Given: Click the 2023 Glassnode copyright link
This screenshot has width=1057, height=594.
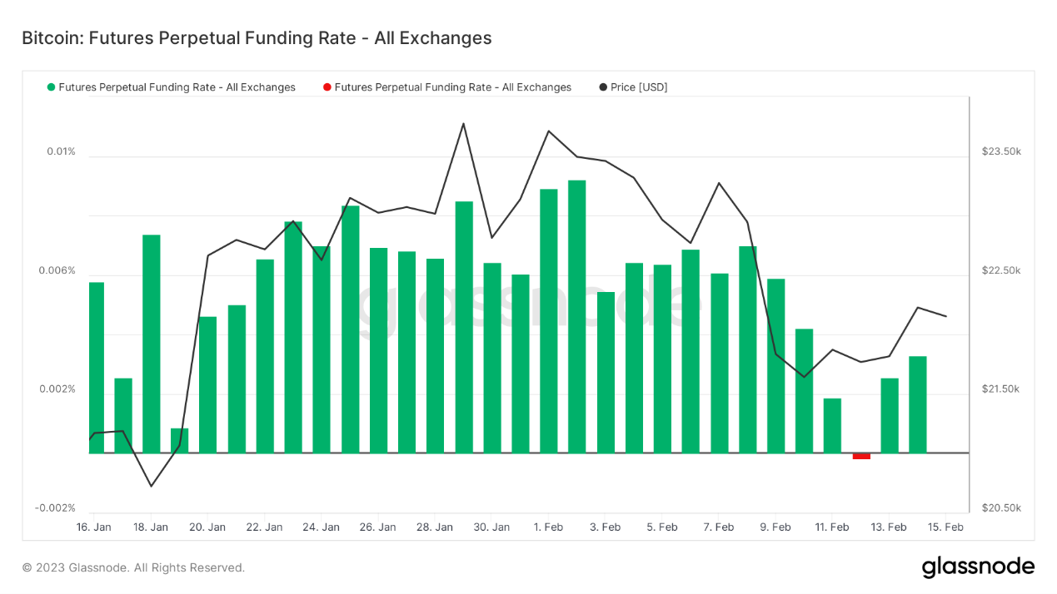Looking at the screenshot, I should (x=133, y=567).
